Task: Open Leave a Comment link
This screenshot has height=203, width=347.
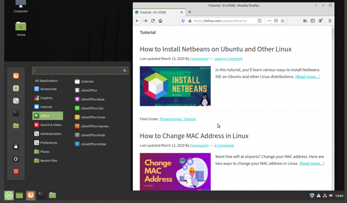Action: pyautogui.click(x=228, y=59)
